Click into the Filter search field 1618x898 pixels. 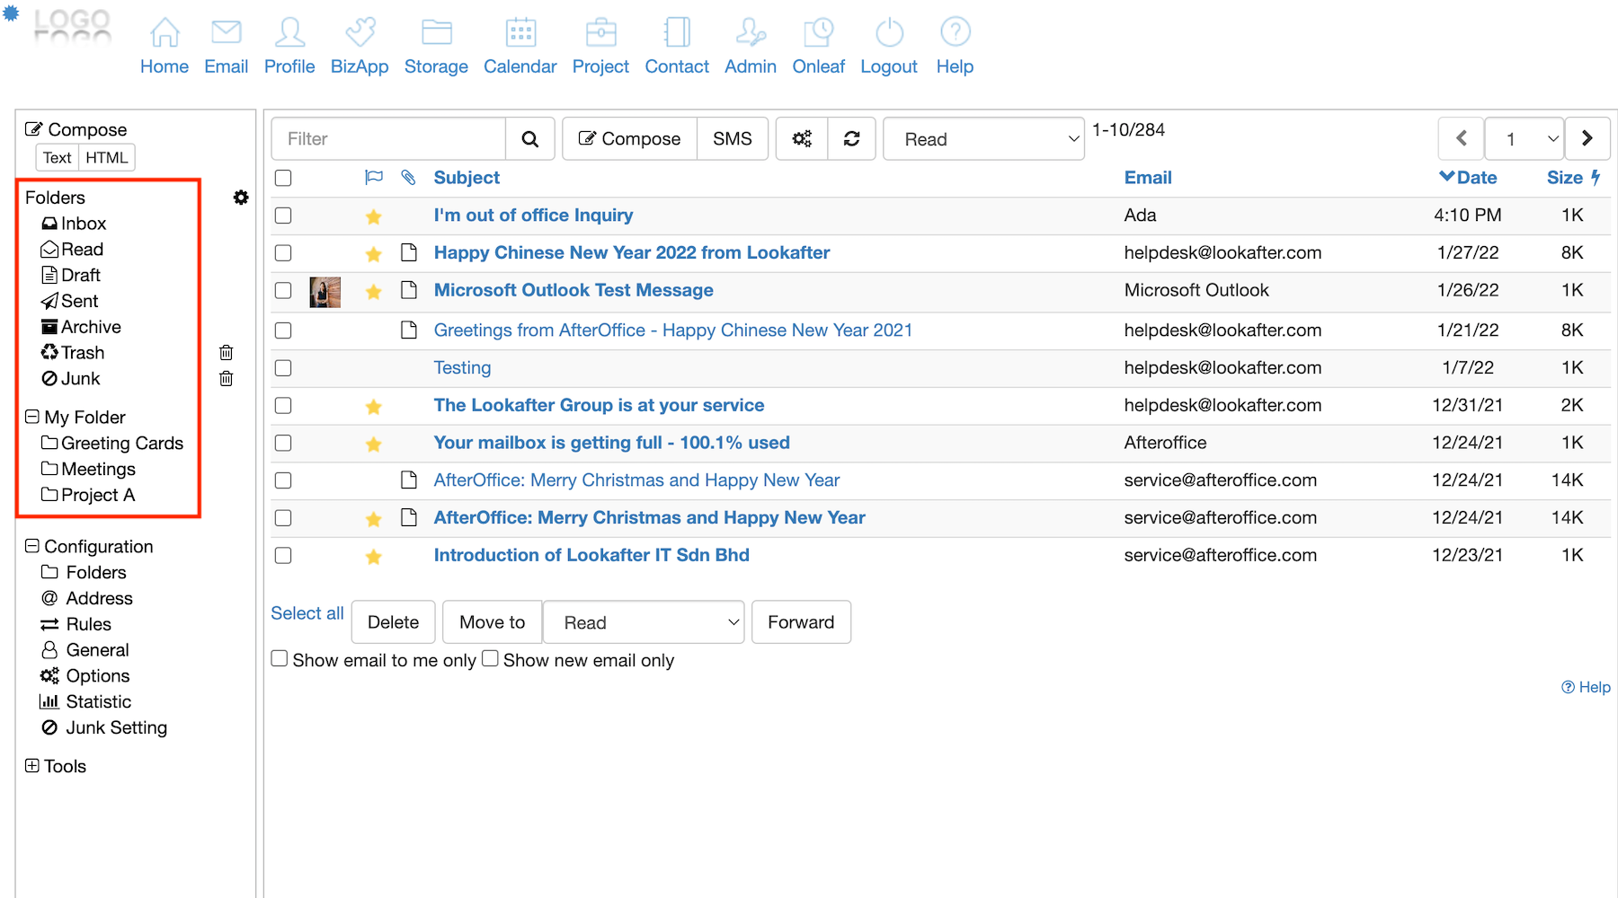tap(388, 139)
